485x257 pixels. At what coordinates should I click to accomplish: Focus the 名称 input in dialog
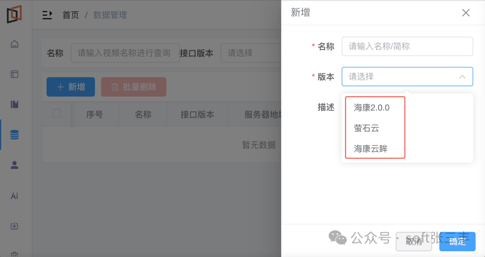point(407,46)
